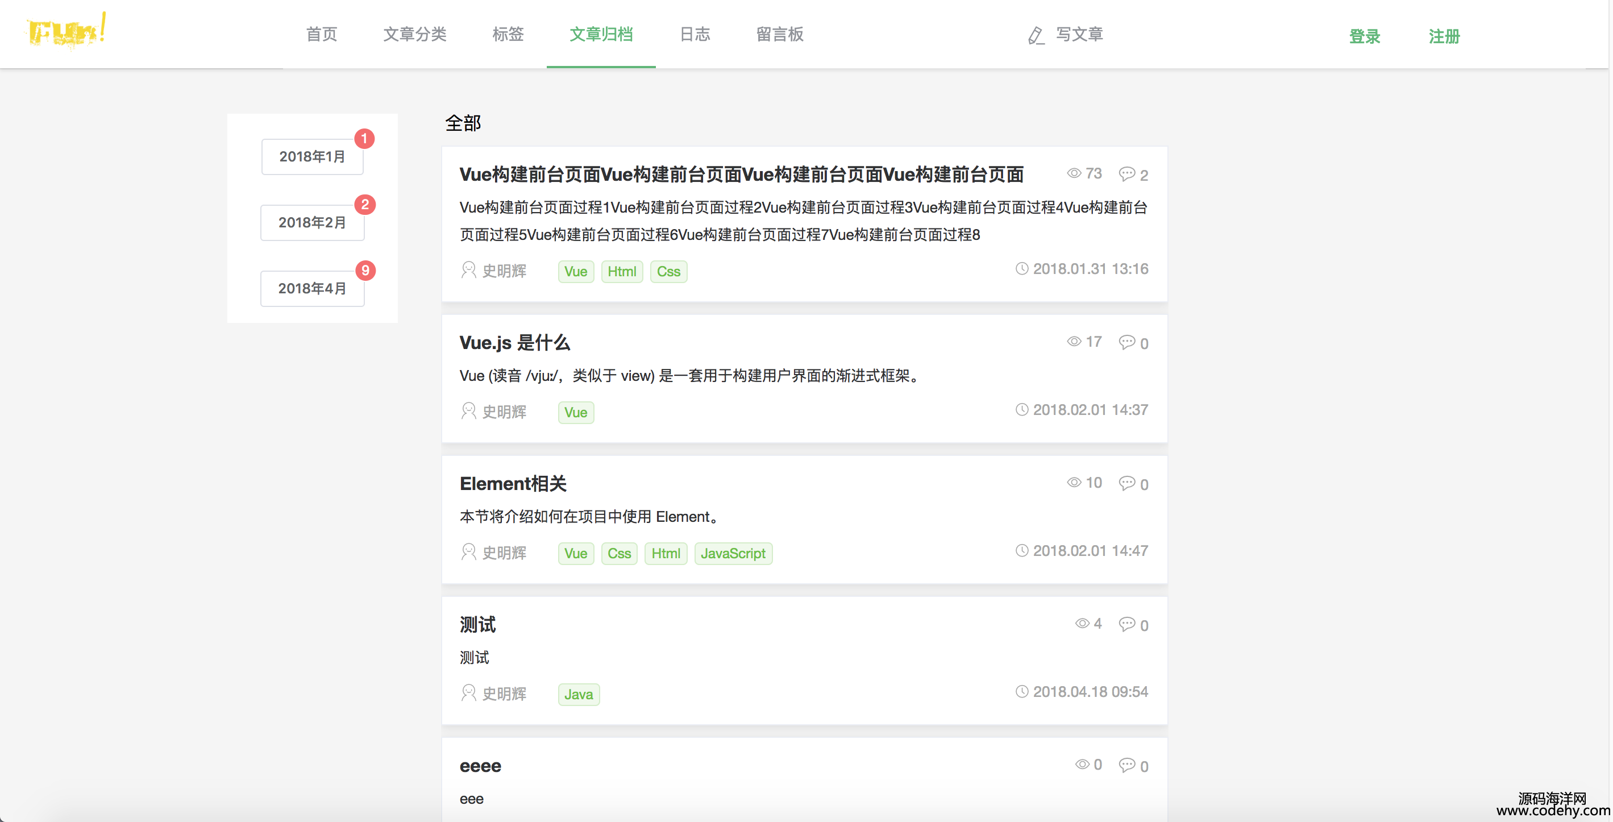The height and width of the screenshot is (822, 1613).
Task: Open the eeee article title
Action: point(480,765)
